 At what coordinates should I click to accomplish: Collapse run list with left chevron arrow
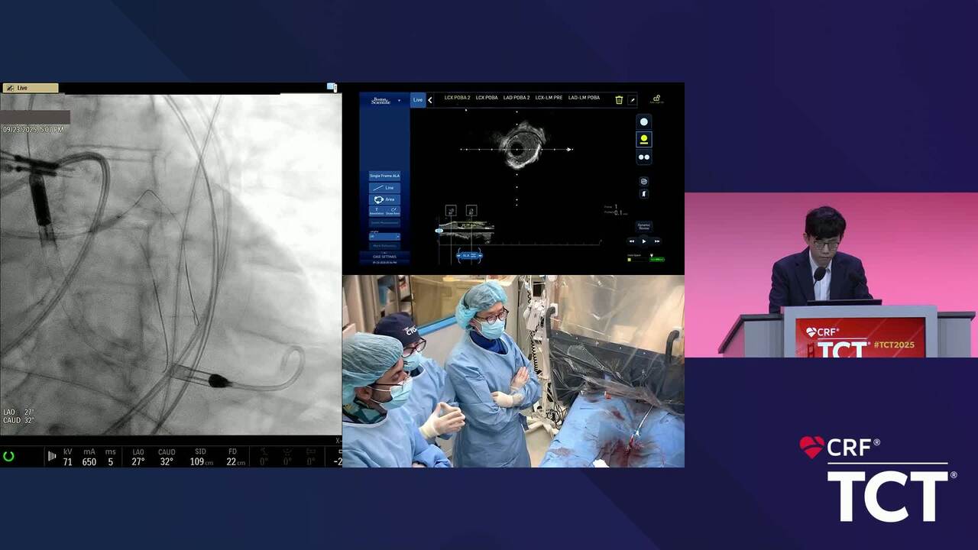coord(430,100)
